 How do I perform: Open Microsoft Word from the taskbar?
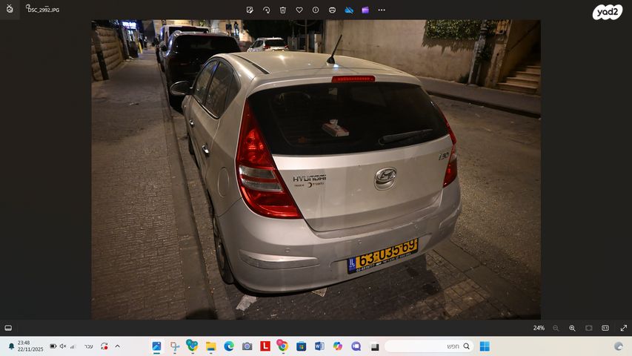[x=319, y=346]
